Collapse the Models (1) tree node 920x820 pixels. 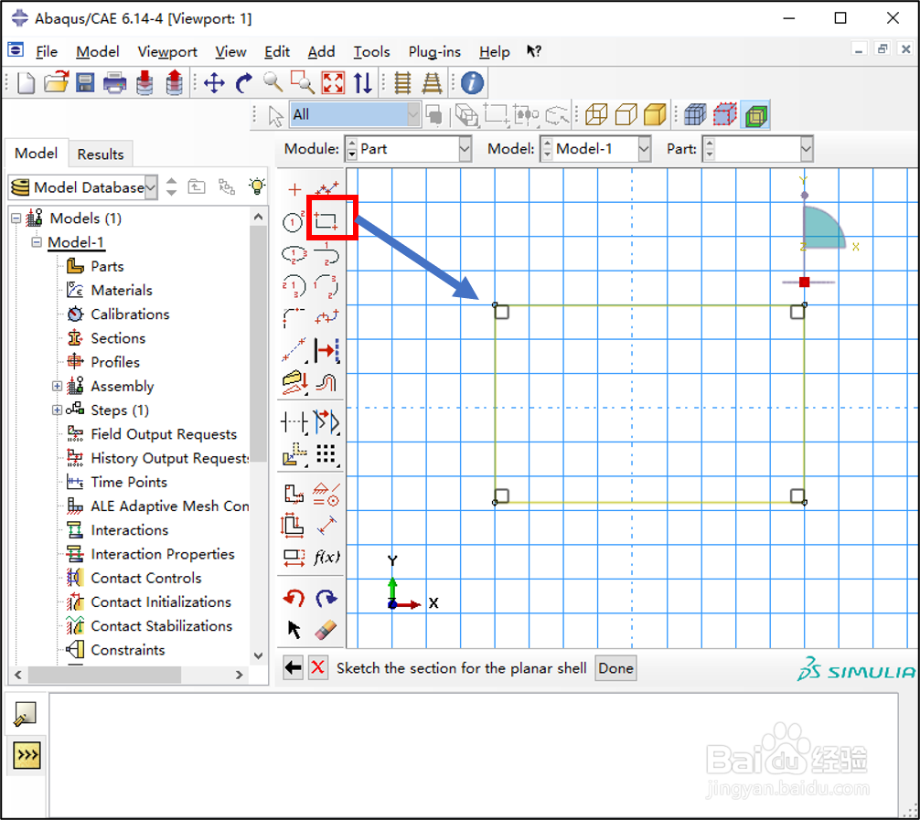[16, 218]
